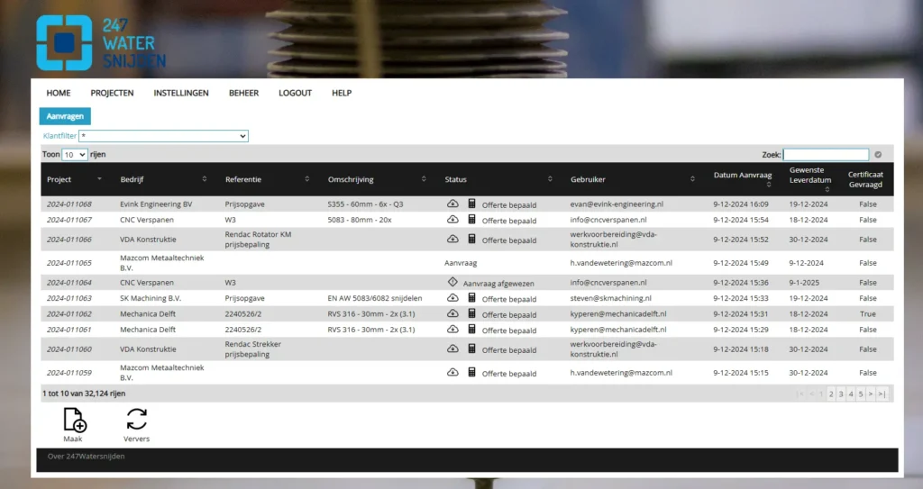
Task: Click download cloud icon for project 2024-011059
Action: [452, 372]
